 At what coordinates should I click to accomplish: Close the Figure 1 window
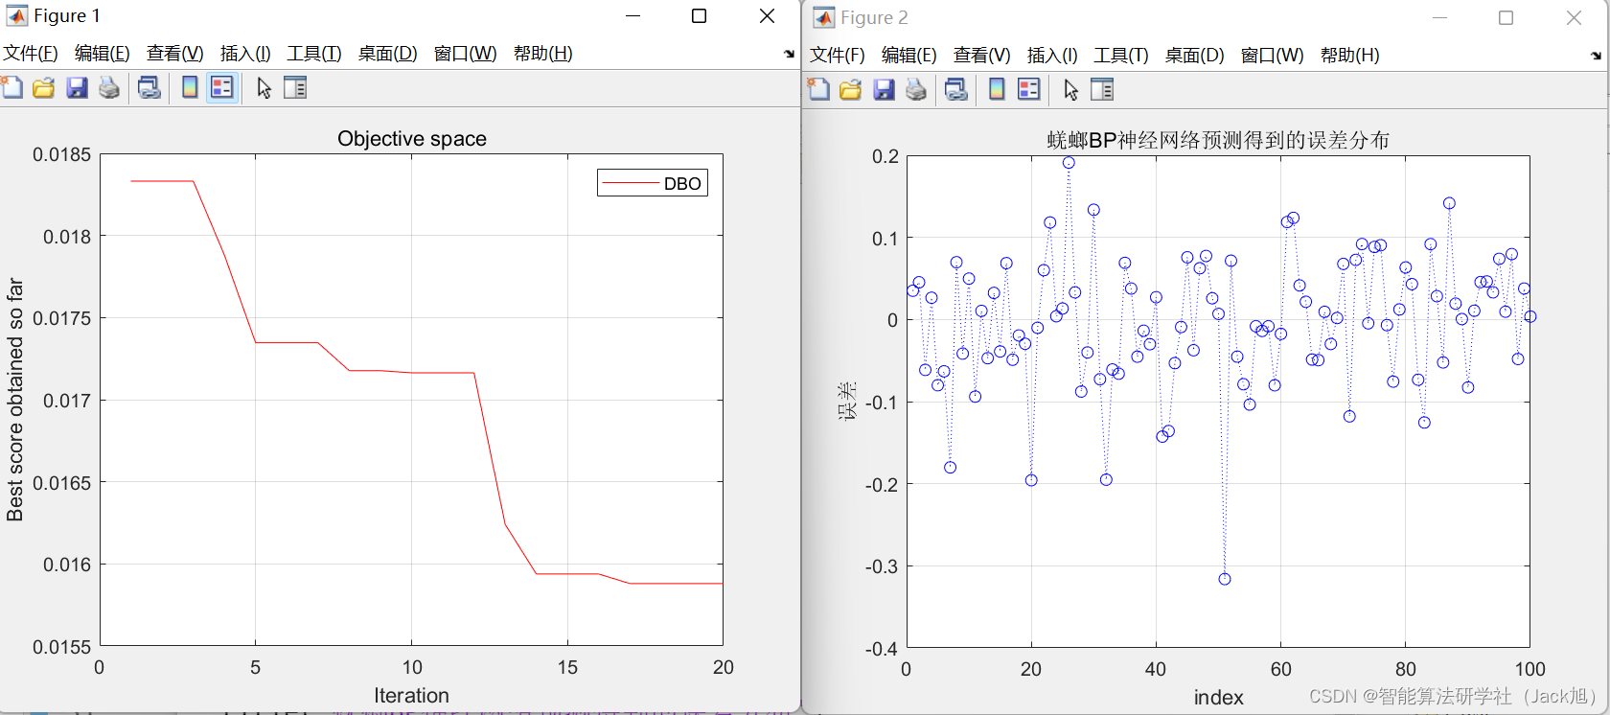tap(767, 16)
